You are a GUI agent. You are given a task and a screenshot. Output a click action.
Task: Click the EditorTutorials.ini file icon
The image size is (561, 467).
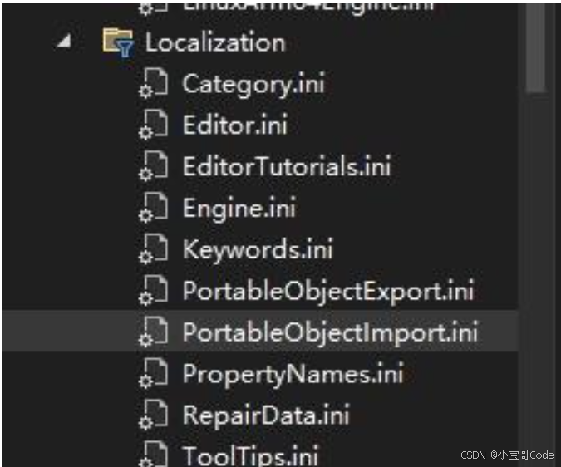click(x=153, y=165)
